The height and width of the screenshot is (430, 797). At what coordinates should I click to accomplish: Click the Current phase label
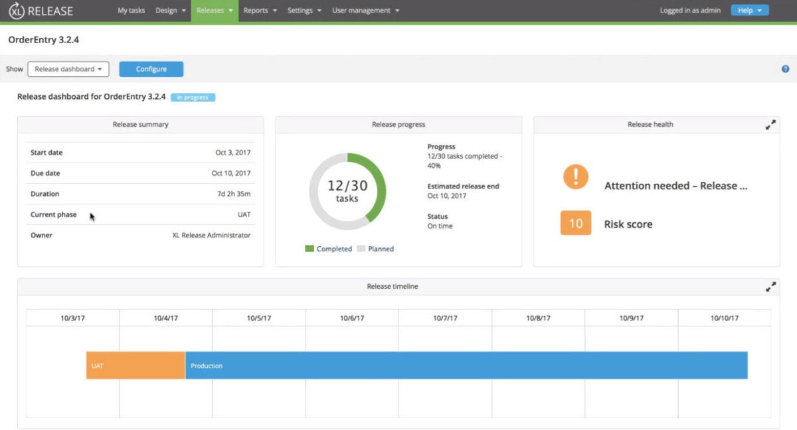coord(54,214)
